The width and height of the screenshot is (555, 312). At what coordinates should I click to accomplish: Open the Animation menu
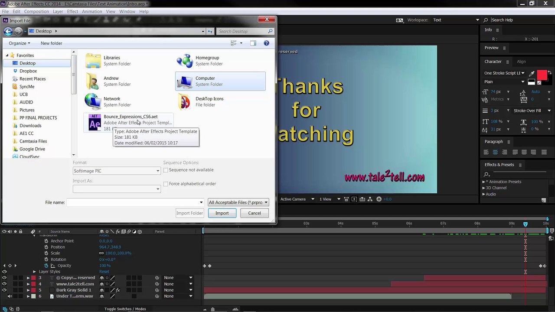tap(92, 11)
